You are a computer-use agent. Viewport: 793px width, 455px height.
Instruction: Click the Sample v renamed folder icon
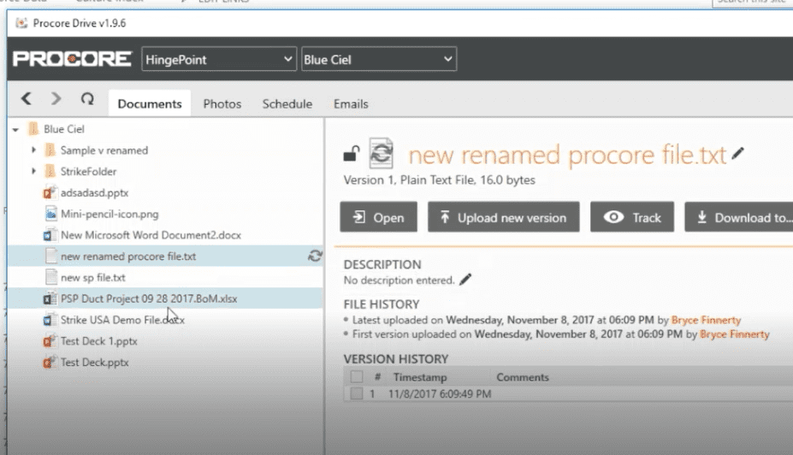tap(50, 151)
